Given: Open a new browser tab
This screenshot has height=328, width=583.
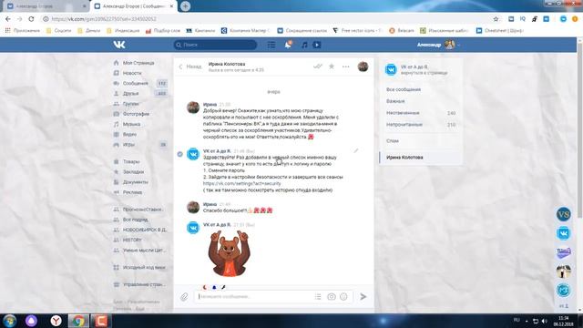Looking at the screenshot, I should pyautogui.click(x=186, y=6).
